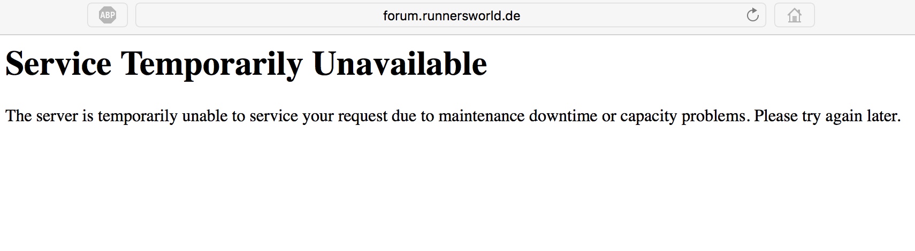
Task: Click the word maintenance in the message
Action: (481, 116)
